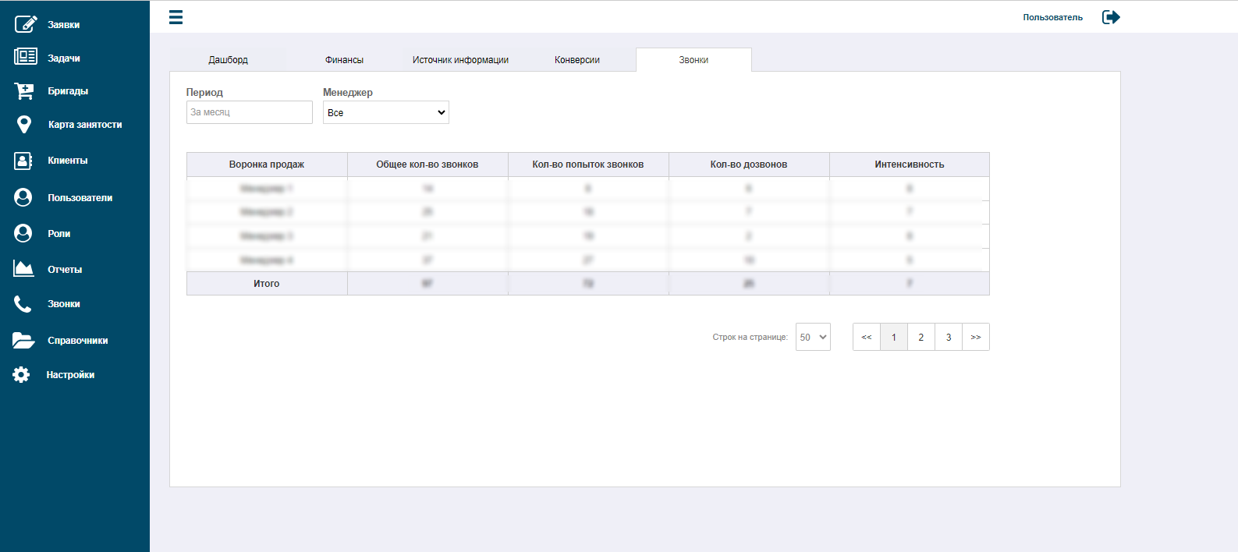Click the Итого row label

[x=267, y=284]
